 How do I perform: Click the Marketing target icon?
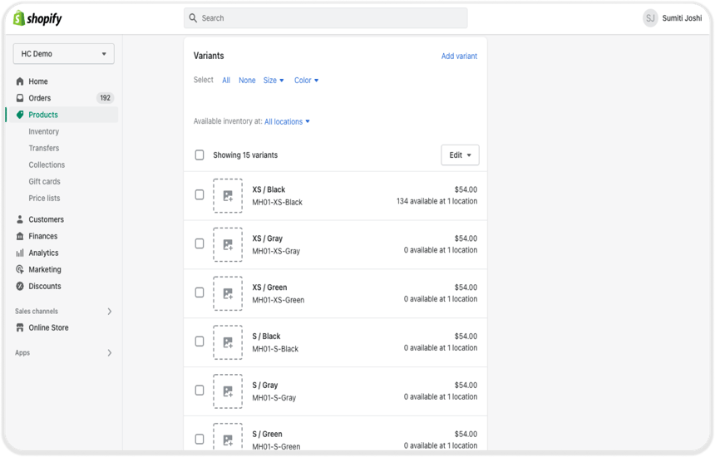(x=20, y=269)
